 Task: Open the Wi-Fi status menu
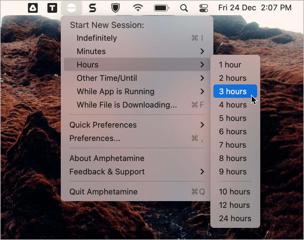tap(138, 8)
